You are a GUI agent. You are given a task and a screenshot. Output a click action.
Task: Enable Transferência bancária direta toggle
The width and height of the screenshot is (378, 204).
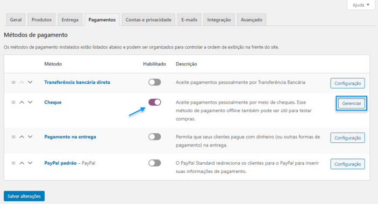tap(154, 82)
